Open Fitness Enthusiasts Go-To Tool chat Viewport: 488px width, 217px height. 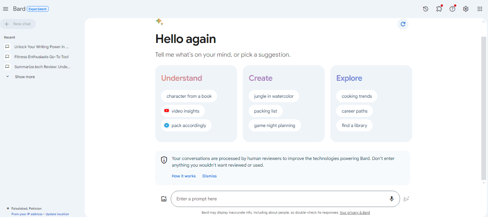coord(42,57)
